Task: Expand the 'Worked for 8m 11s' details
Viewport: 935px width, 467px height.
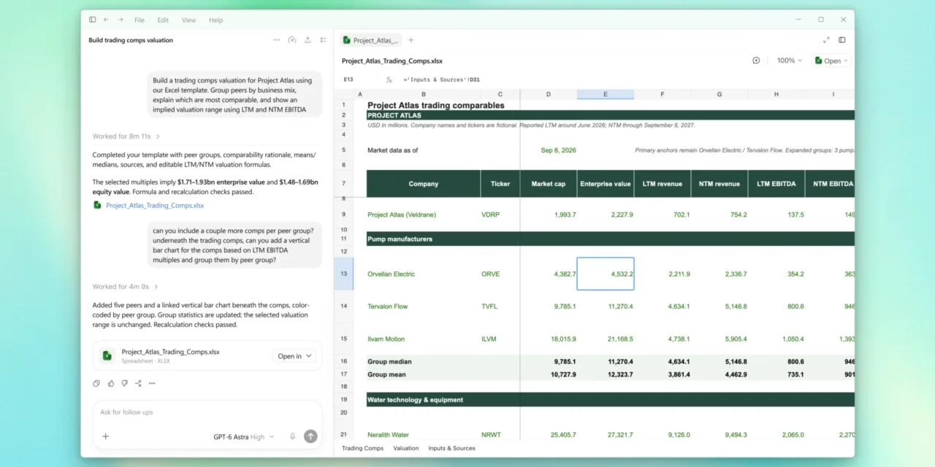Action: click(126, 136)
